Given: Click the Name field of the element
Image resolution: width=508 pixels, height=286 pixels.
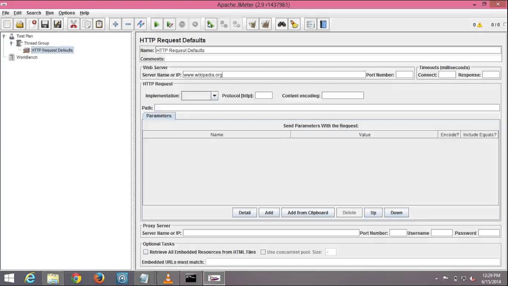Looking at the screenshot, I should (x=328, y=50).
